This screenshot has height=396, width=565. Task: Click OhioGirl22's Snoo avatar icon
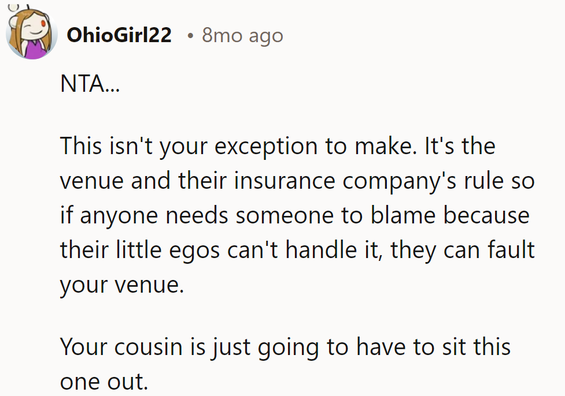pyautogui.click(x=31, y=33)
